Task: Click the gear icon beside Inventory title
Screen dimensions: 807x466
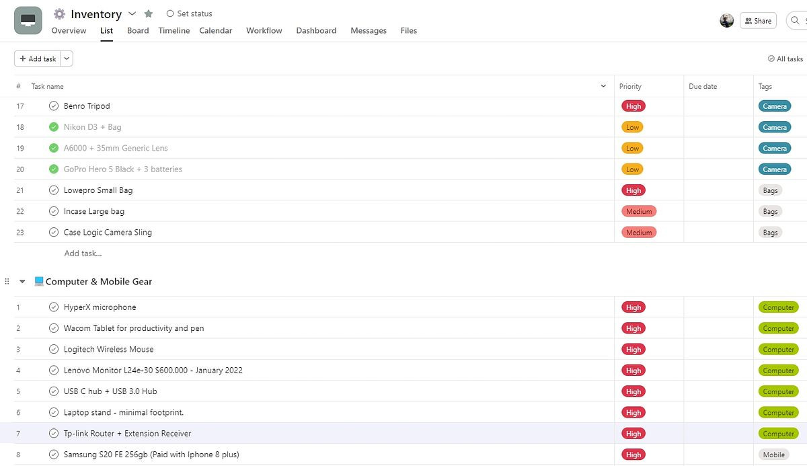Action: point(60,14)
